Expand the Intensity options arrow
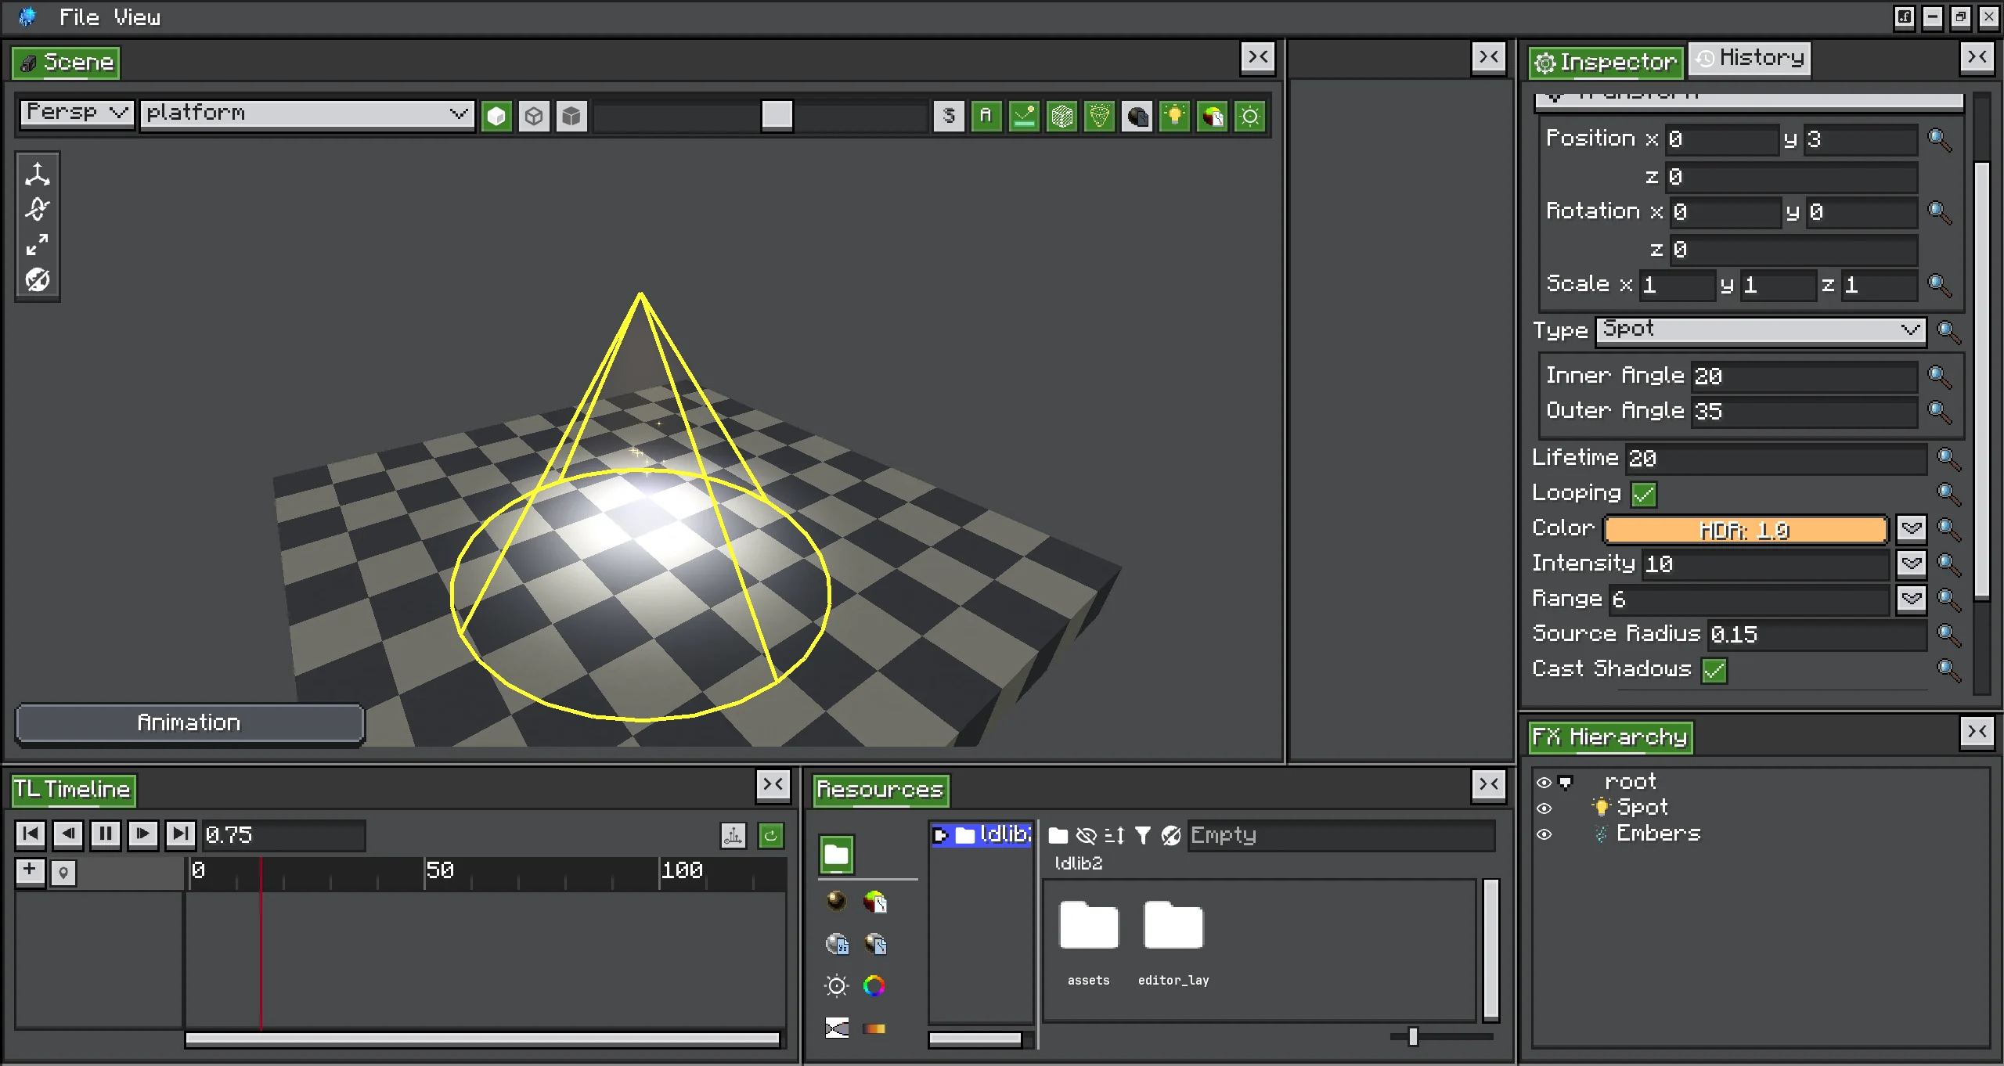 click(x=1912, y=564)
